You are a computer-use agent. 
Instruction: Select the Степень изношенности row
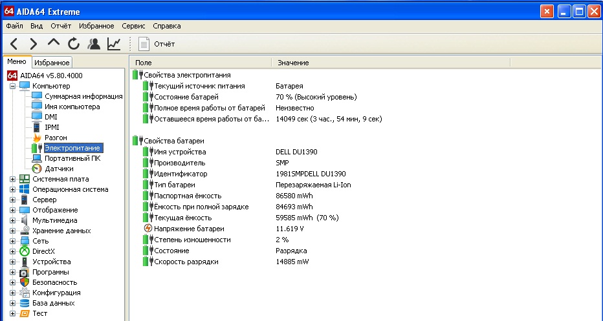coord(192,240)
